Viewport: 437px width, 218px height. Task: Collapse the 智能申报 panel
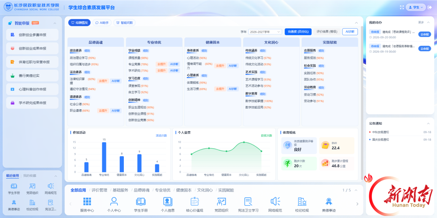pyautogui.click(x=55, y=23)
